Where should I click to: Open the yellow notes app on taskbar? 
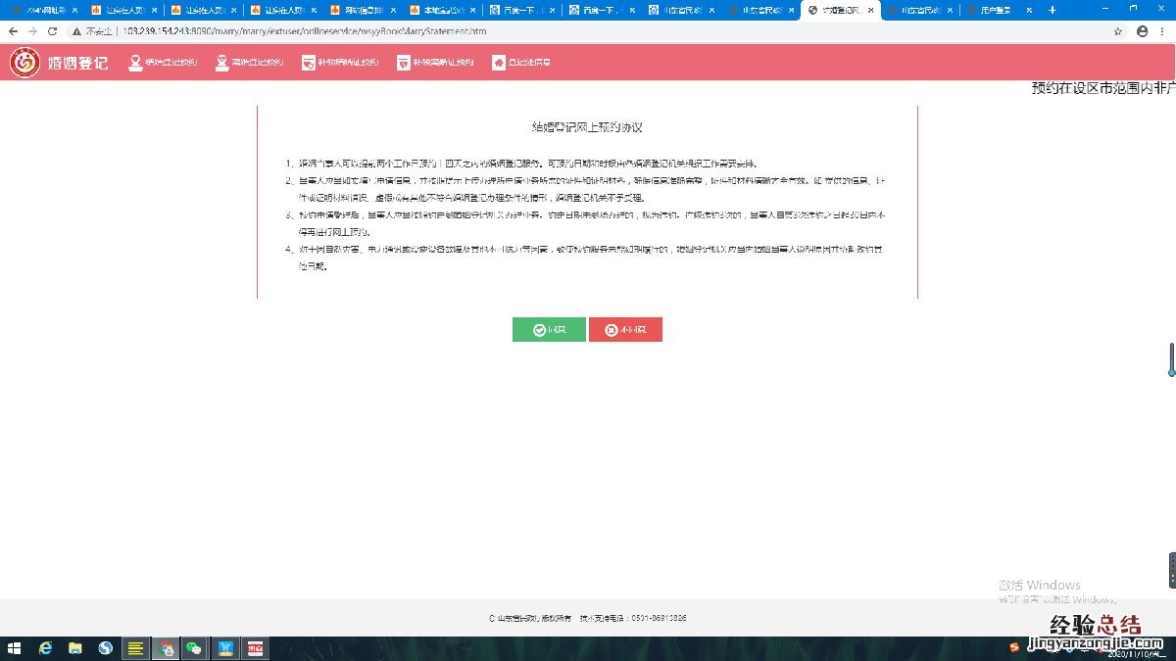[x=136, y=648]
